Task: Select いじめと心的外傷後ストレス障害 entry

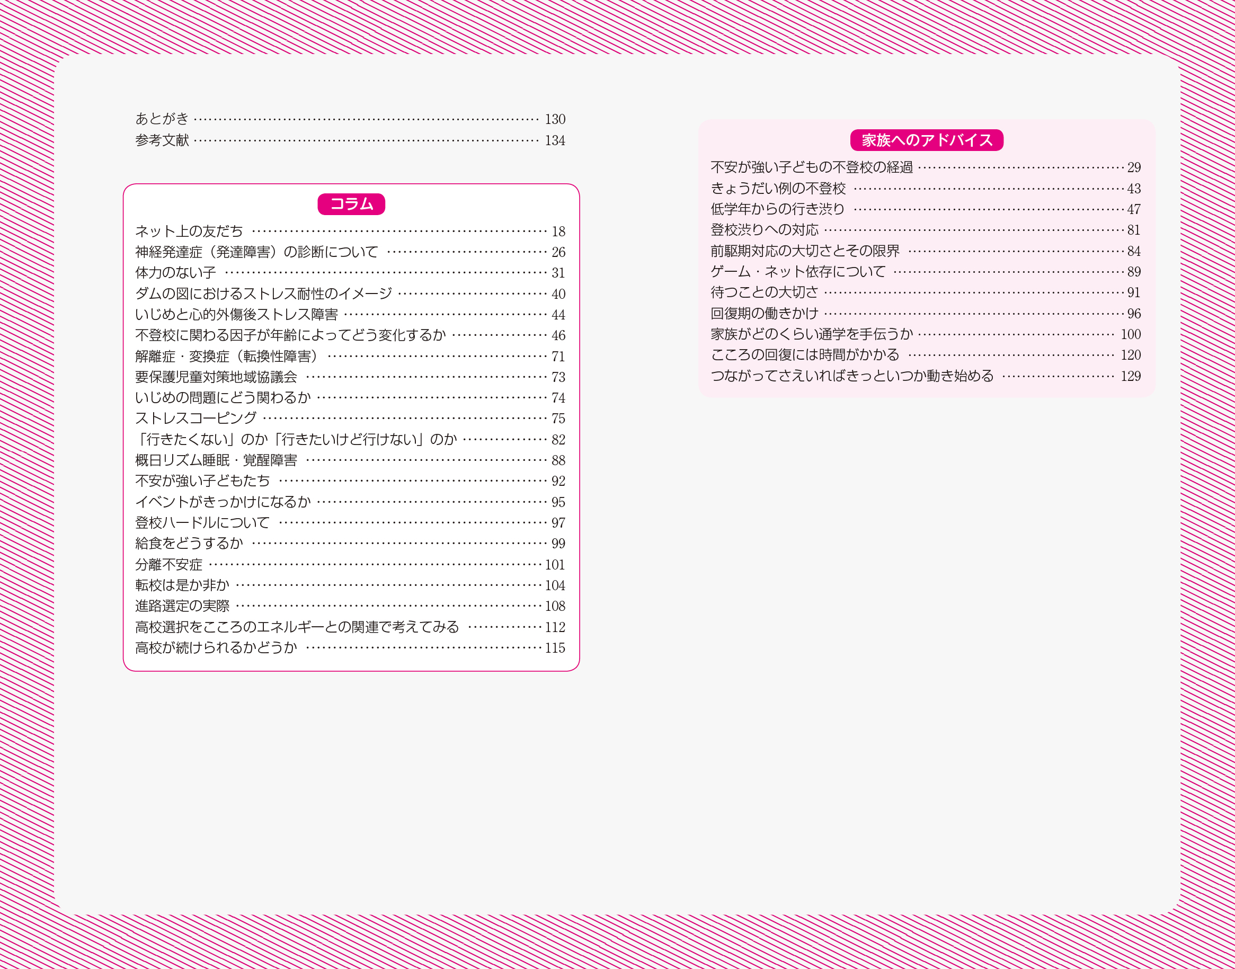Action: click(350, 314)
